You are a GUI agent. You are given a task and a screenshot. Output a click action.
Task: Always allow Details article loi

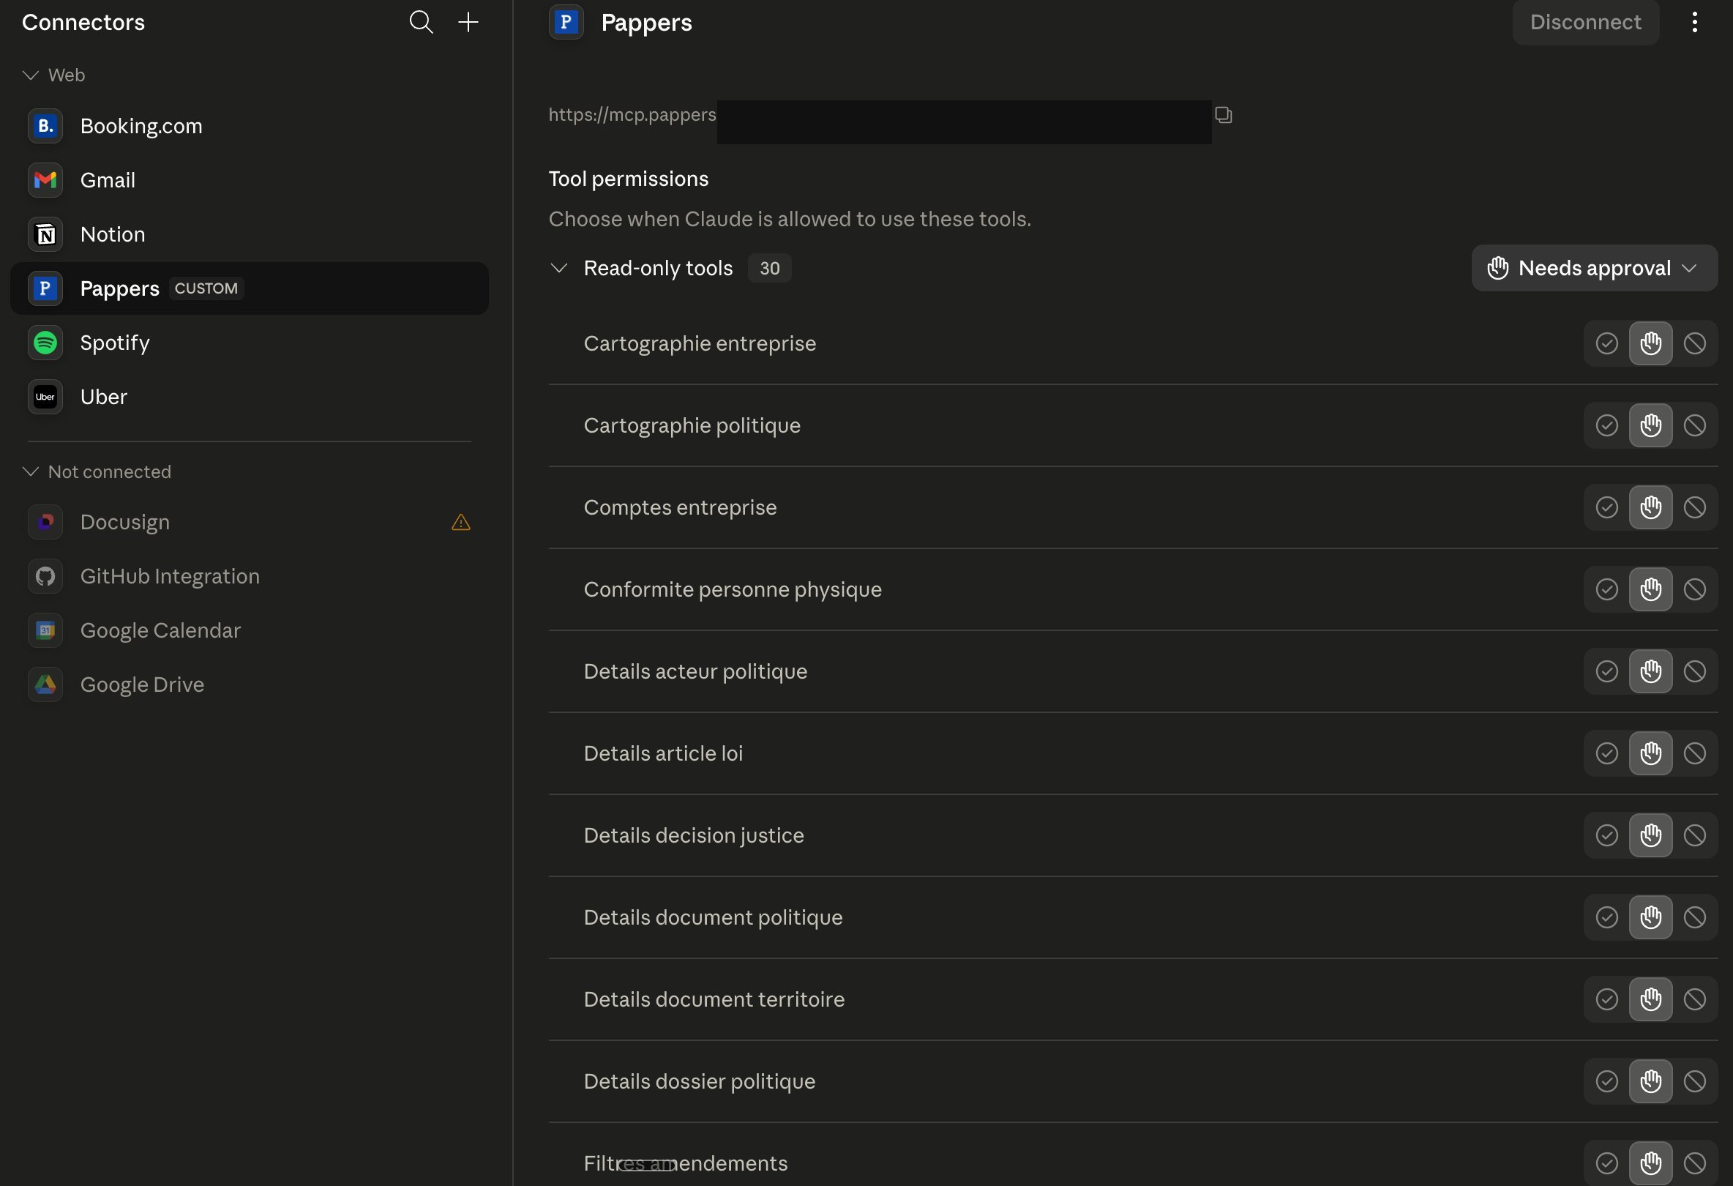coord(1606,753)
